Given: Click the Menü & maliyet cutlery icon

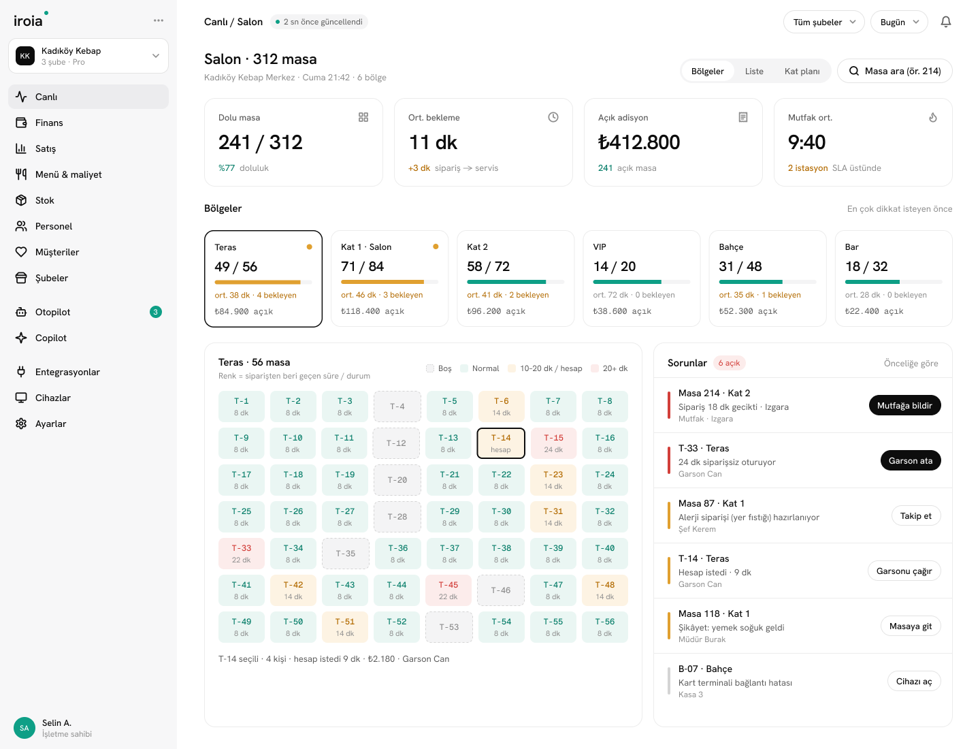Looking at the screenshot, I should click(21, 174).
